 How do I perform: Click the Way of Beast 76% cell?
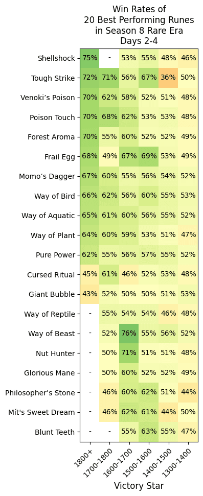[129, 334]
